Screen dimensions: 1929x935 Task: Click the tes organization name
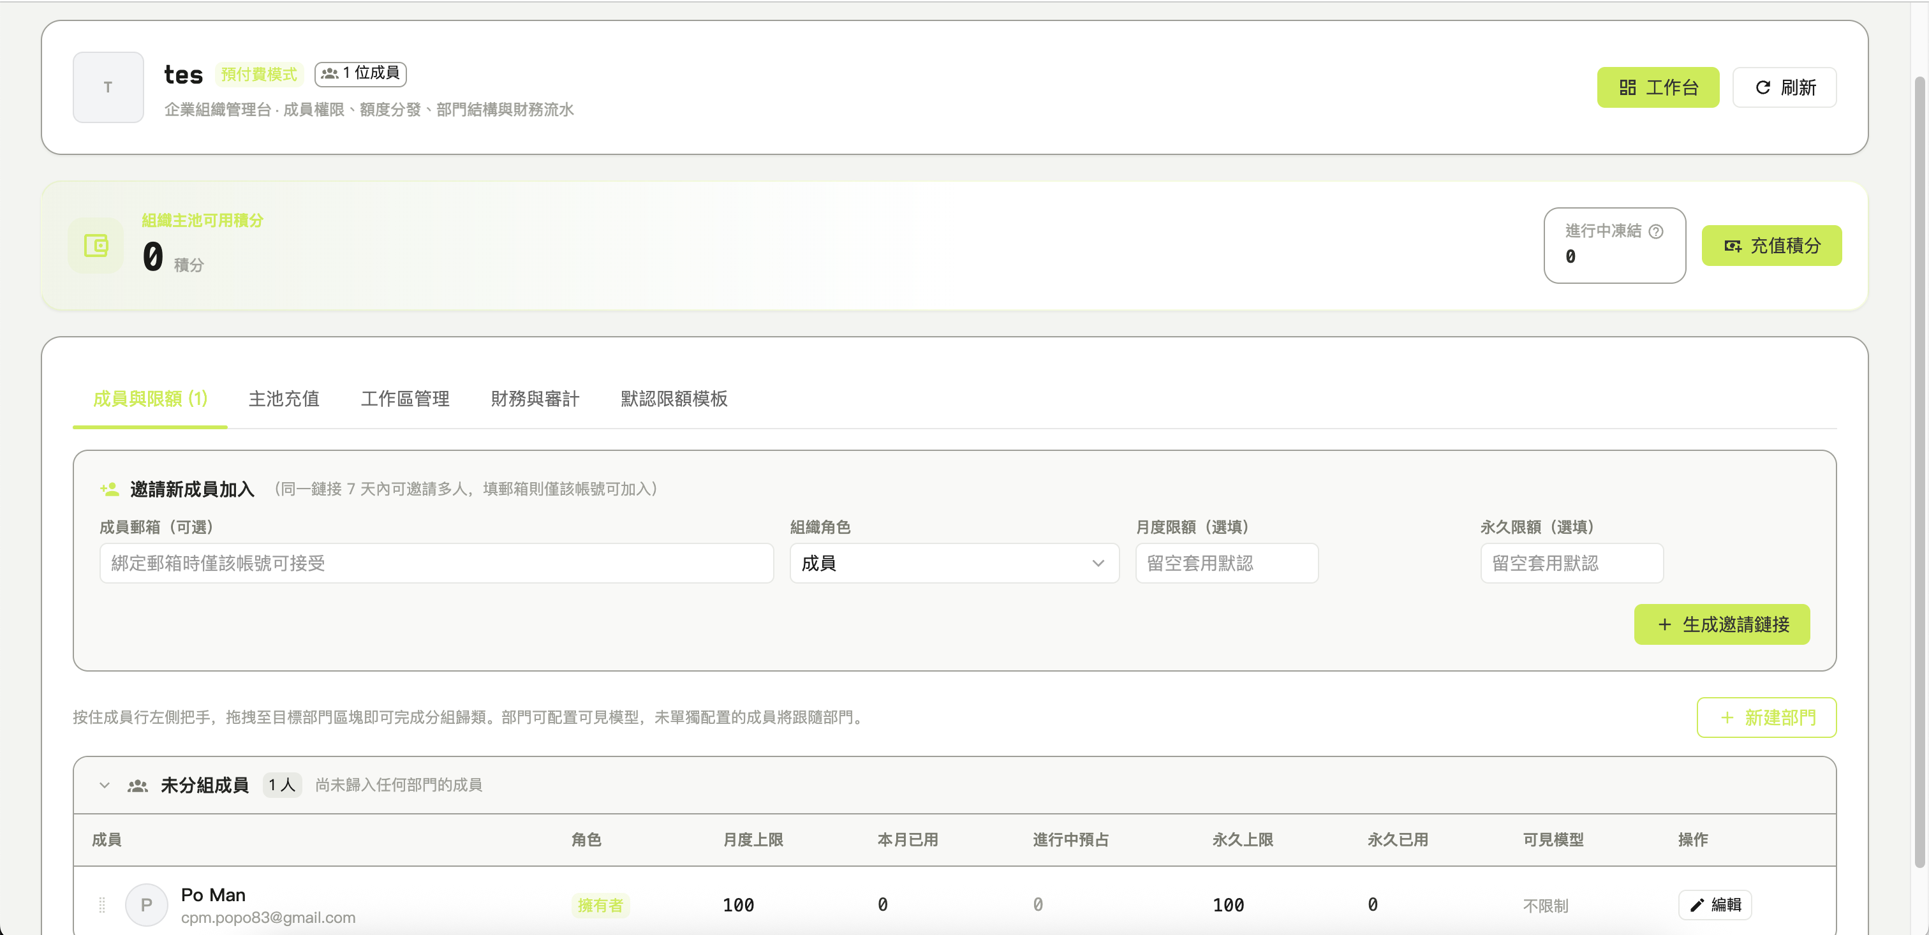184,75
